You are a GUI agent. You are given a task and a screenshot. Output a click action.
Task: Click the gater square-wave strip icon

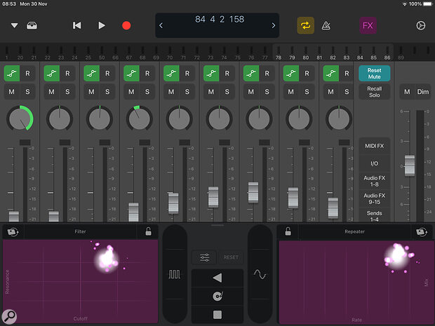pyautogui.click(x=175, y=274)
